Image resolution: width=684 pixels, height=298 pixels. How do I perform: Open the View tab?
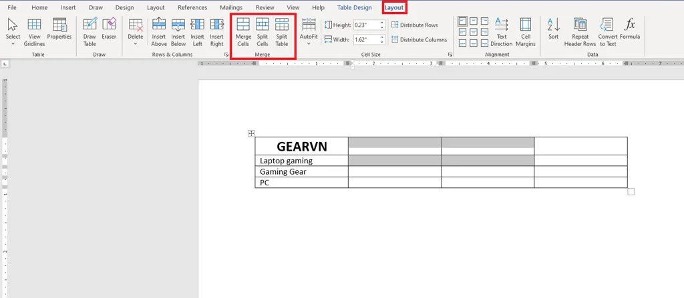coord(293,7)
